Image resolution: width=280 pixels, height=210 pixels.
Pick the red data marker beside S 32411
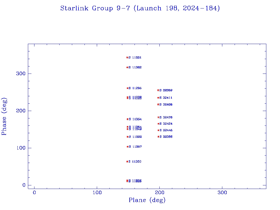click(x=158, y=98)
